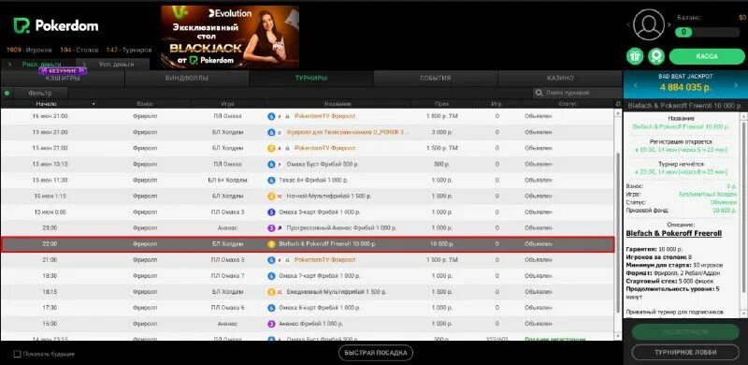Image resolution: width=748 pixels, height=365 pixels.
Task: Click sort arrow on Начало column
Action: pyautogui.click(x=93, y=104)
